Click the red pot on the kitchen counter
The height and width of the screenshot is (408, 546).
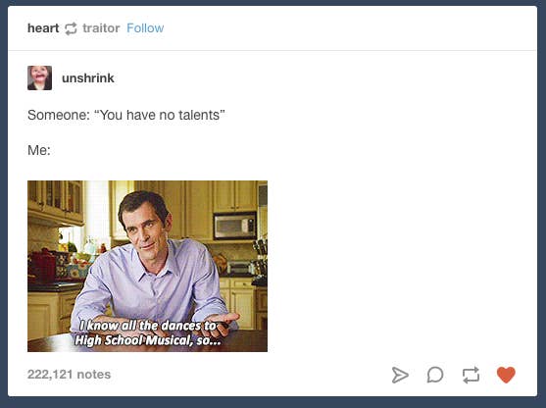(42, 267)
